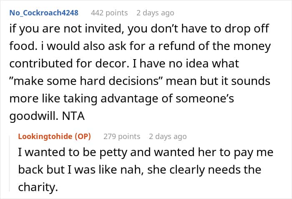292x199 pixels.
Task: Click the 442 points score
Action: (x=110, y=12)
